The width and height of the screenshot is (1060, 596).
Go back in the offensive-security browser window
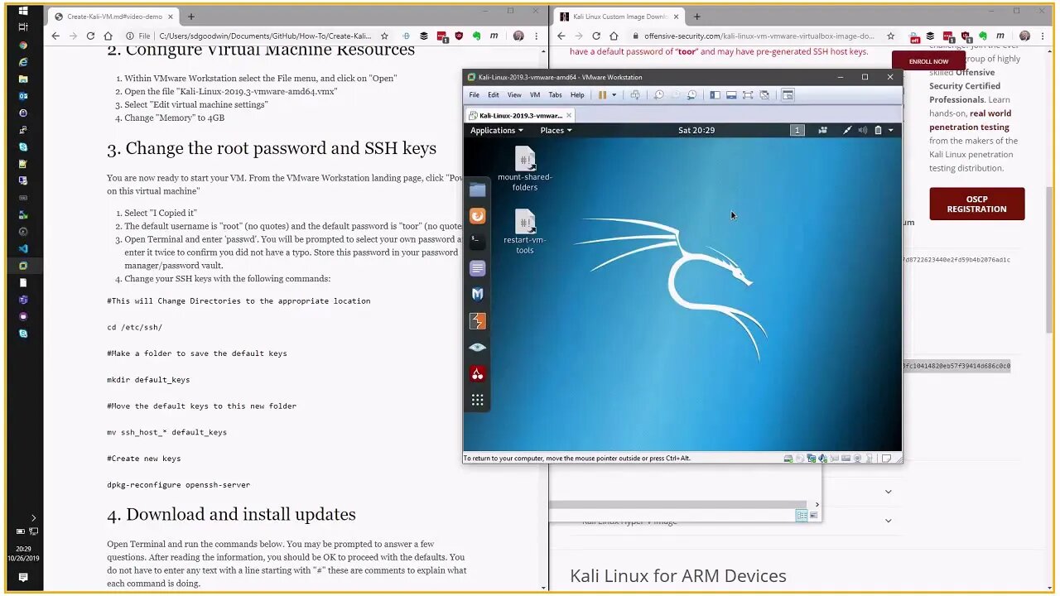click(x=561, y=36)
